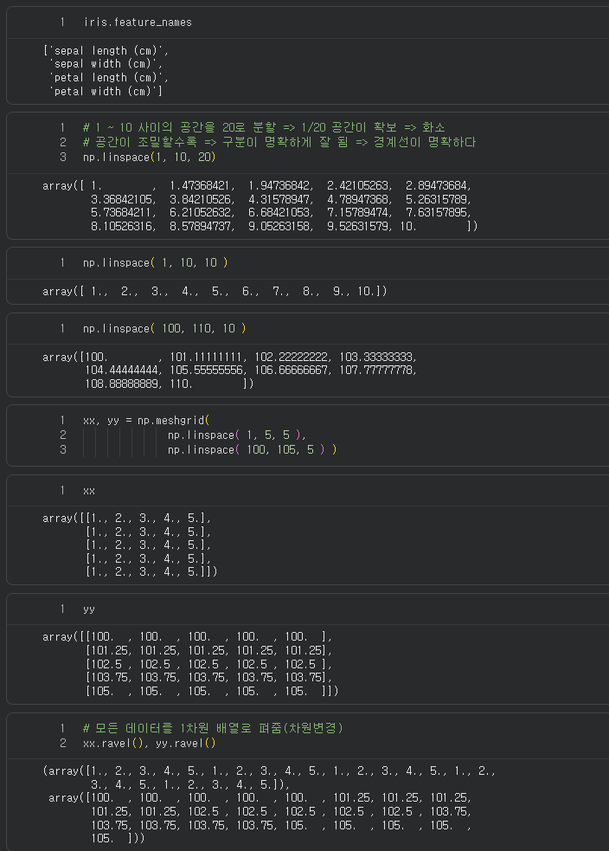
Task: Select 'petal width (cm)' in the output
Action: click(x=106, y=91)
